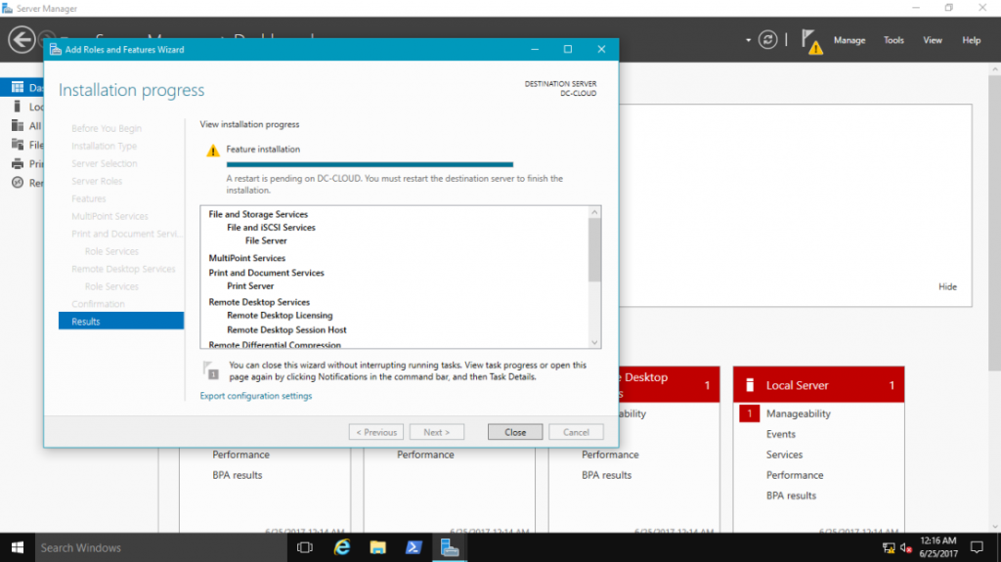Open the Local Server sidebar icon

coord(18,107)
